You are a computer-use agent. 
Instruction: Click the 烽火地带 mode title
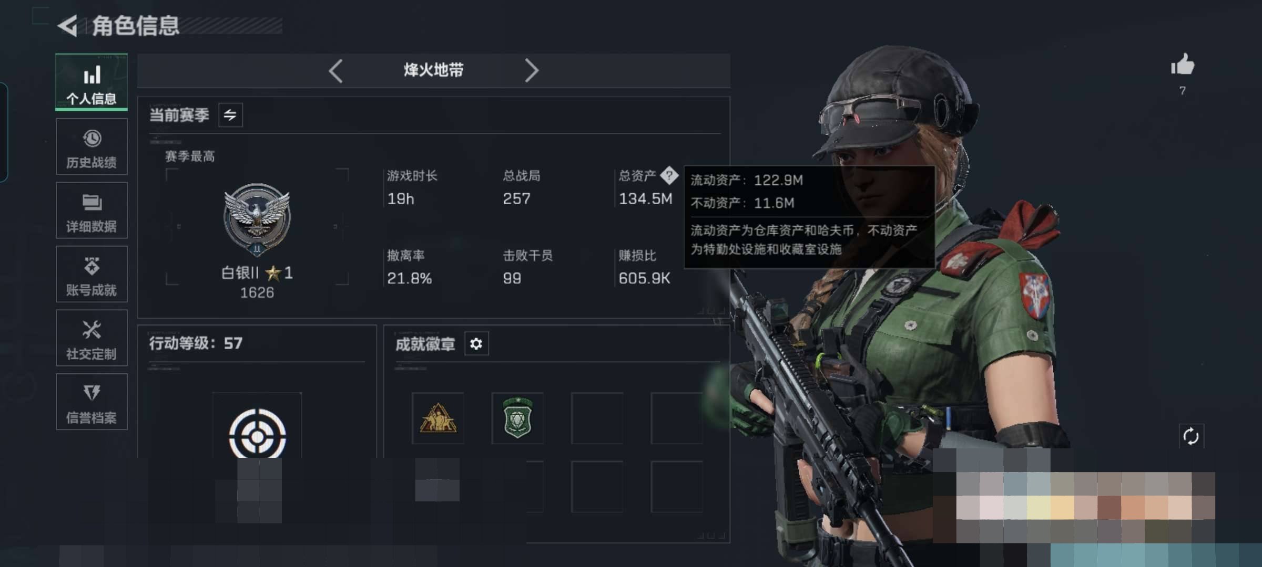coord(434,70)
